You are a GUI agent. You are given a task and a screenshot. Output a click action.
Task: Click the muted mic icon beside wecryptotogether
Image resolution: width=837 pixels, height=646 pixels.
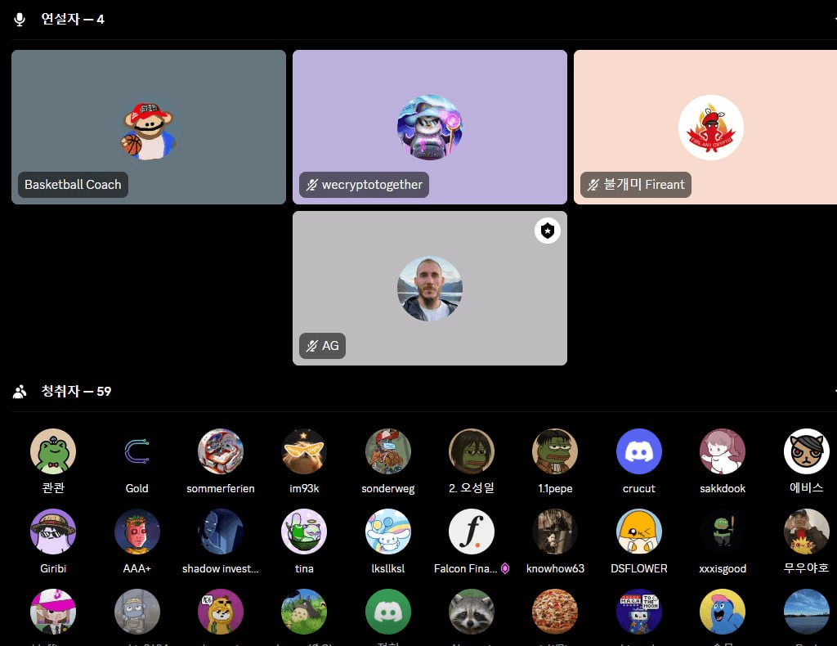pyautogui.click(x=311, y=185)
